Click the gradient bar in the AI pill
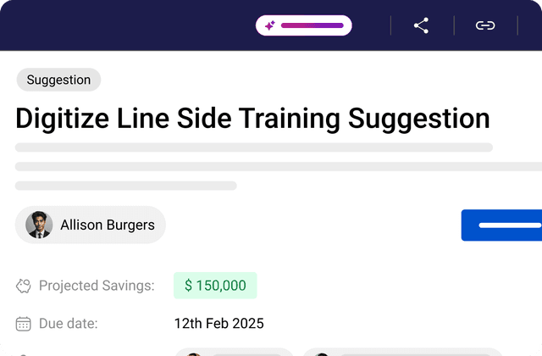Image resolution: width=542 pixels, height=356 pixels. 312,25
